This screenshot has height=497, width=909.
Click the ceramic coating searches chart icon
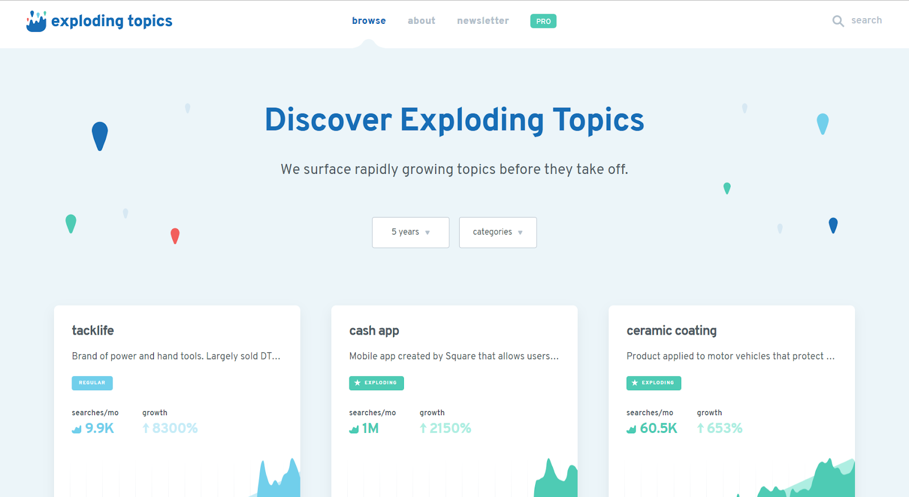pos(631,429)
